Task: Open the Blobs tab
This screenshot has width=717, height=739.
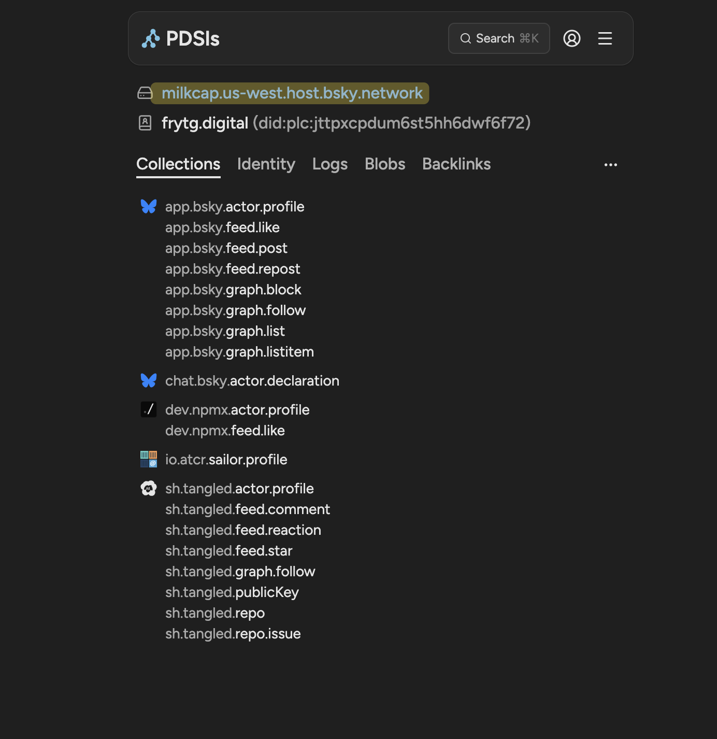Action: pos(385,164)
